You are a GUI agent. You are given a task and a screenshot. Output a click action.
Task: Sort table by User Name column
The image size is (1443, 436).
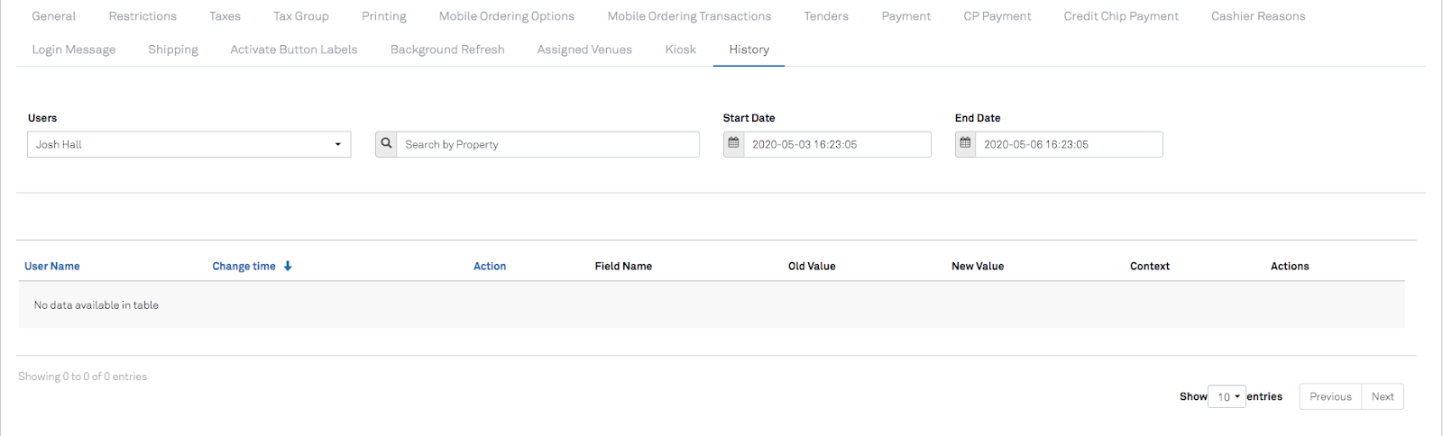coord(52,267)
